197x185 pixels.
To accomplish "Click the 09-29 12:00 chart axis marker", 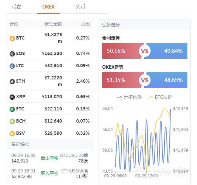I will click(x=146, y=176).
